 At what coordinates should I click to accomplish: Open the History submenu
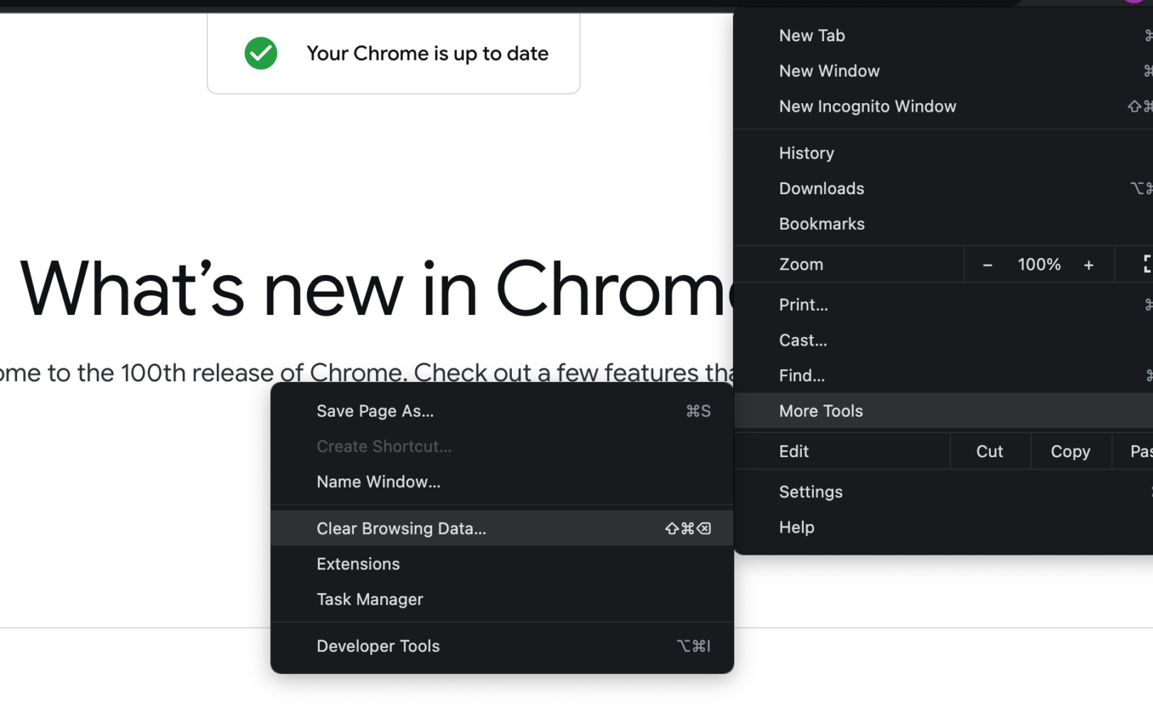click(x=943, y=153)
